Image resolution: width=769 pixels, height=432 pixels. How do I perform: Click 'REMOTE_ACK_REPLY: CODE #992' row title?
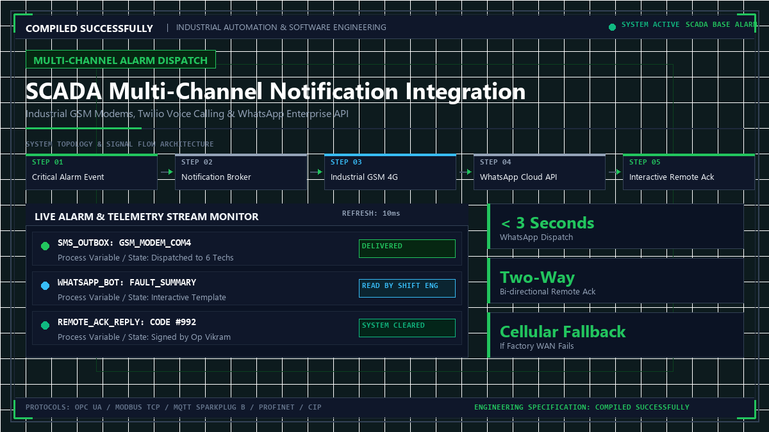coord(127,322)
